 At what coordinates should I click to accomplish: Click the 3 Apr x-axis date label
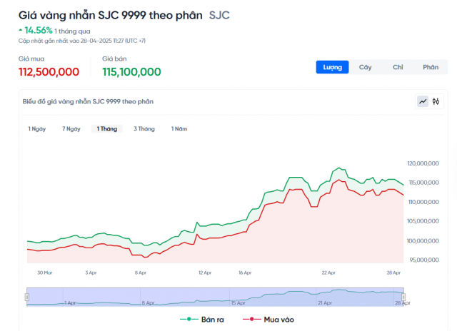coord(91,273)
